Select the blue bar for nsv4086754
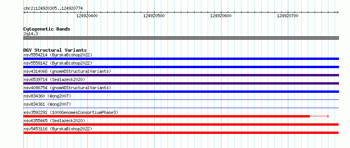 point(181,92)
